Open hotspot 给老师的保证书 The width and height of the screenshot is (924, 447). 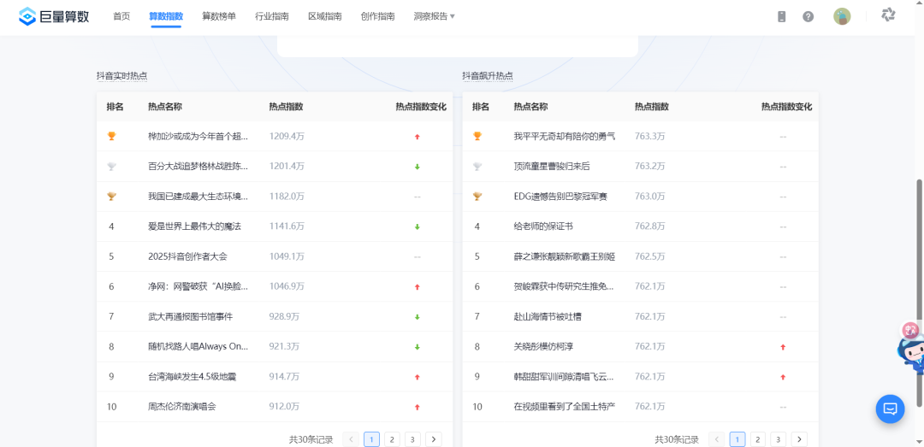[x=543, y=226]
